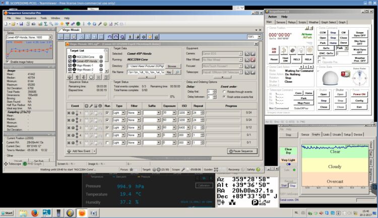Open Filter dropdown for event 2
This screenshot has width=378, height=218.
click(x=139, y=120)
